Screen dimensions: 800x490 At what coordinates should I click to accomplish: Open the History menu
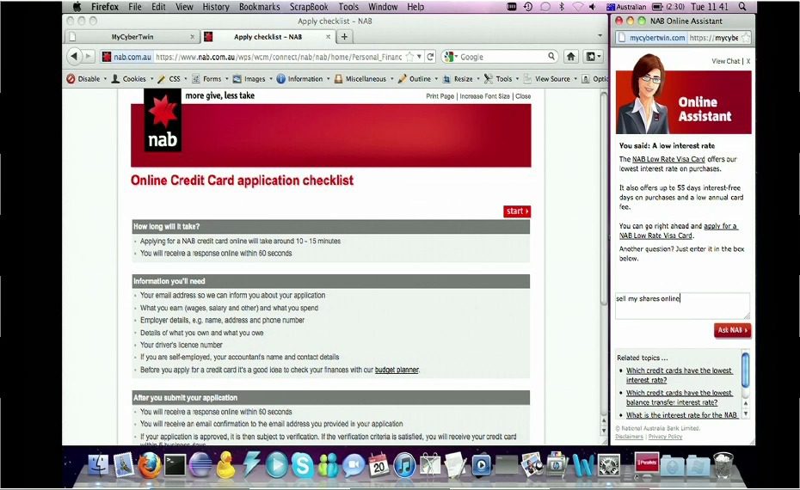pyautogui.click(x=216, y=7)
